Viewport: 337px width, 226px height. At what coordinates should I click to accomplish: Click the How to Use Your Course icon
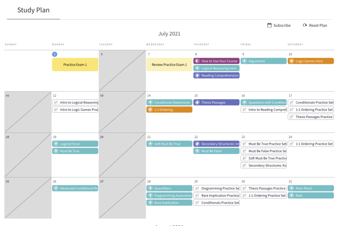coord(197,61)
